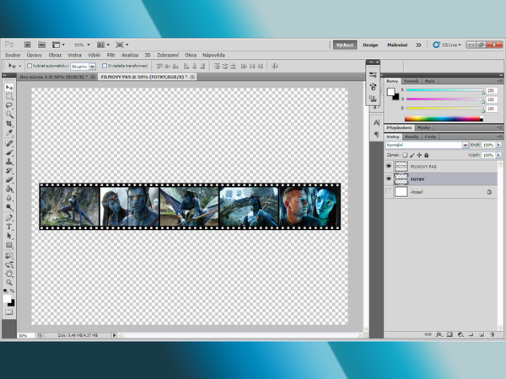Enable the 'Vybrat automaticky' checkbox

[29, 65]
